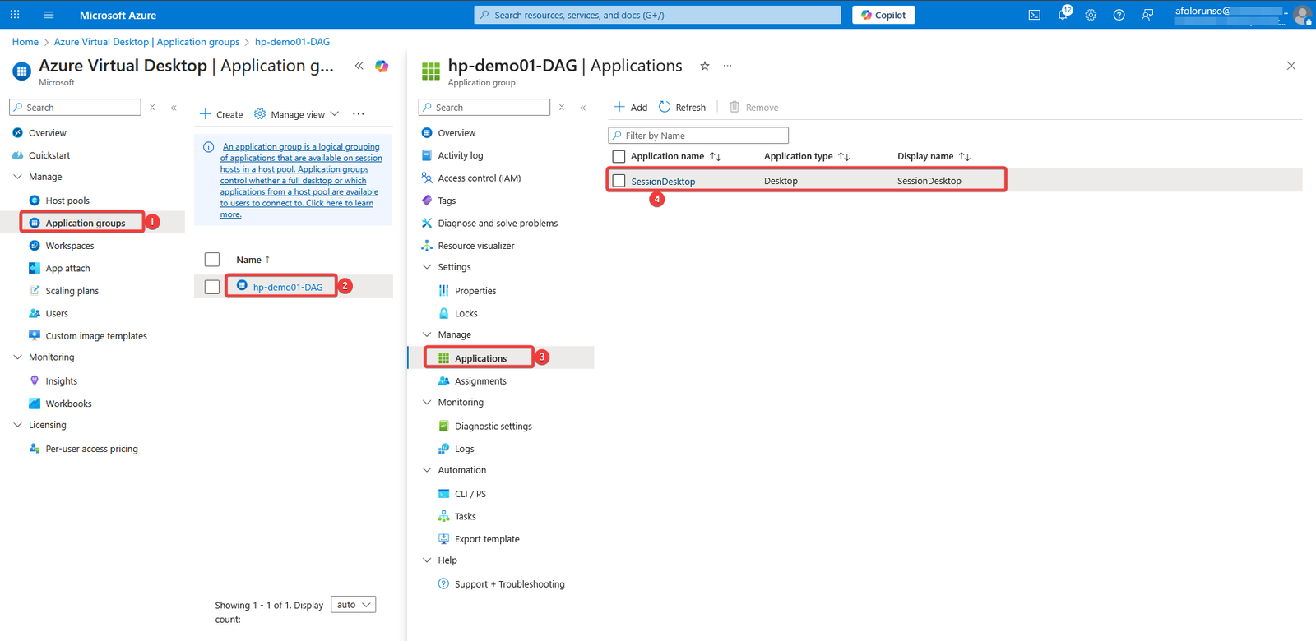
Task: Open Host pools in left navigation
Action: [x=67, y=201]
